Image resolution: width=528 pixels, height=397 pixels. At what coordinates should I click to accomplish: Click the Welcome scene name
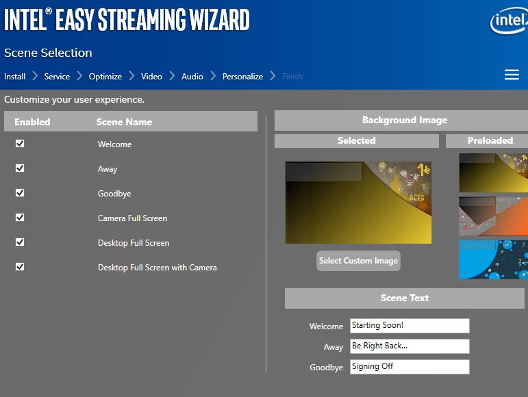point(114,144)
